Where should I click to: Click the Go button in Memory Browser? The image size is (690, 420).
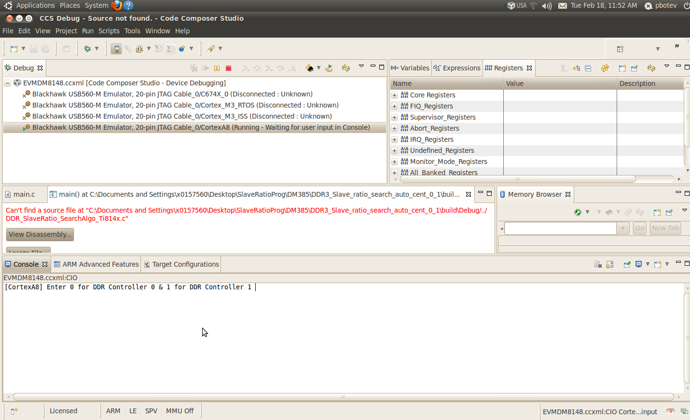point(640,228)
